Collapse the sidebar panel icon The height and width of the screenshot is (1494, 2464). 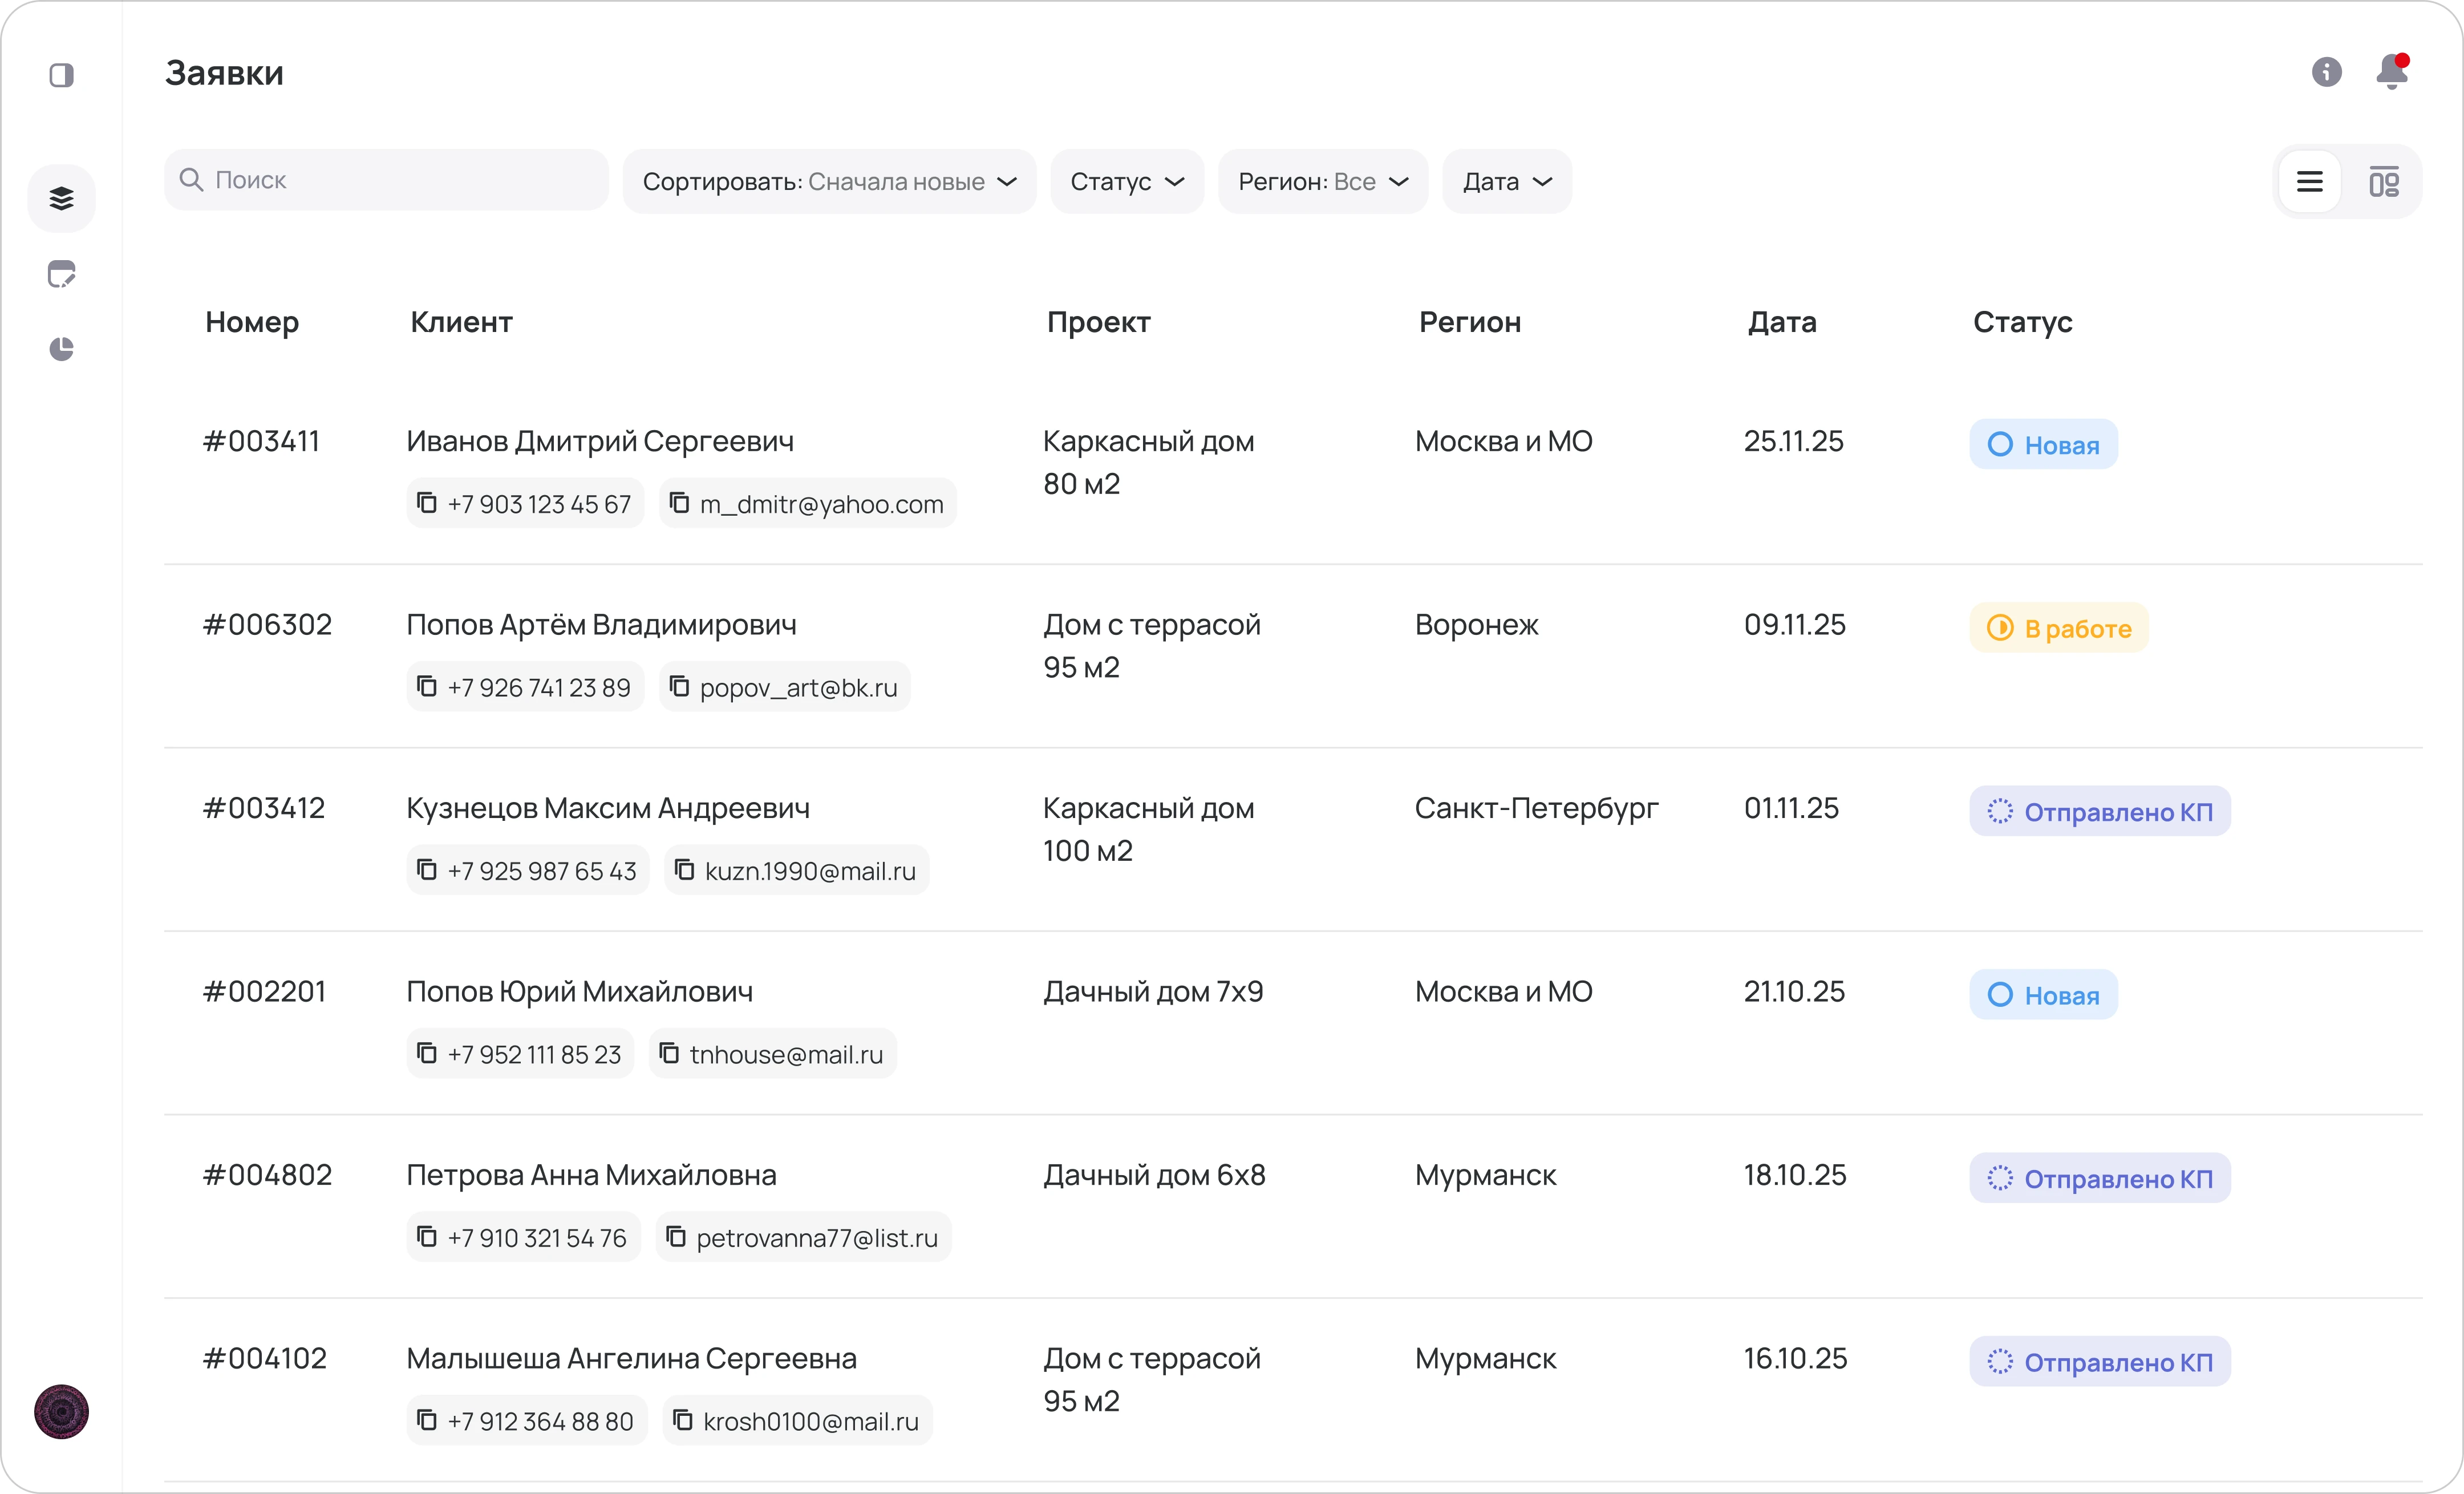click(x=62, y=75)
